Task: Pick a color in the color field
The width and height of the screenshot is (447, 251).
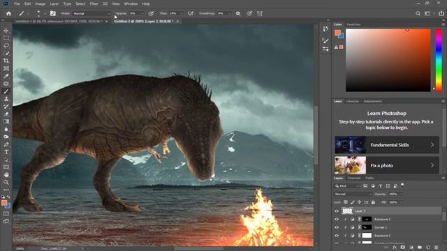Action: [388, 60]
